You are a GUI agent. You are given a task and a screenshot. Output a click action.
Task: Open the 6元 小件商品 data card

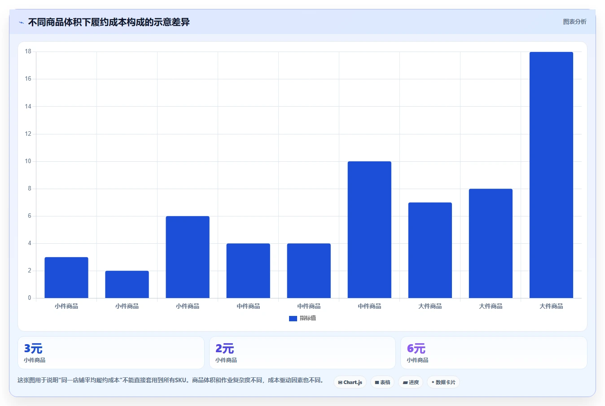coord(494,353)
